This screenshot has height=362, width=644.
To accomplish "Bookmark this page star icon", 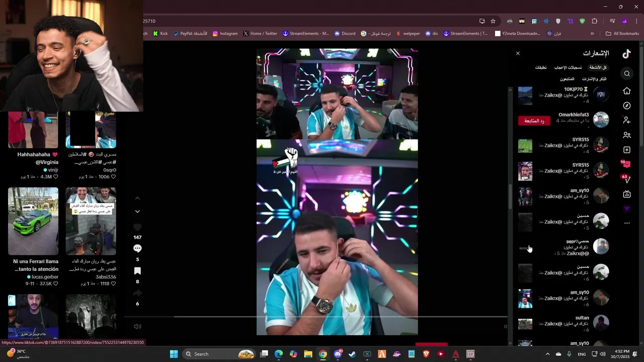I will tap(493, 21).
